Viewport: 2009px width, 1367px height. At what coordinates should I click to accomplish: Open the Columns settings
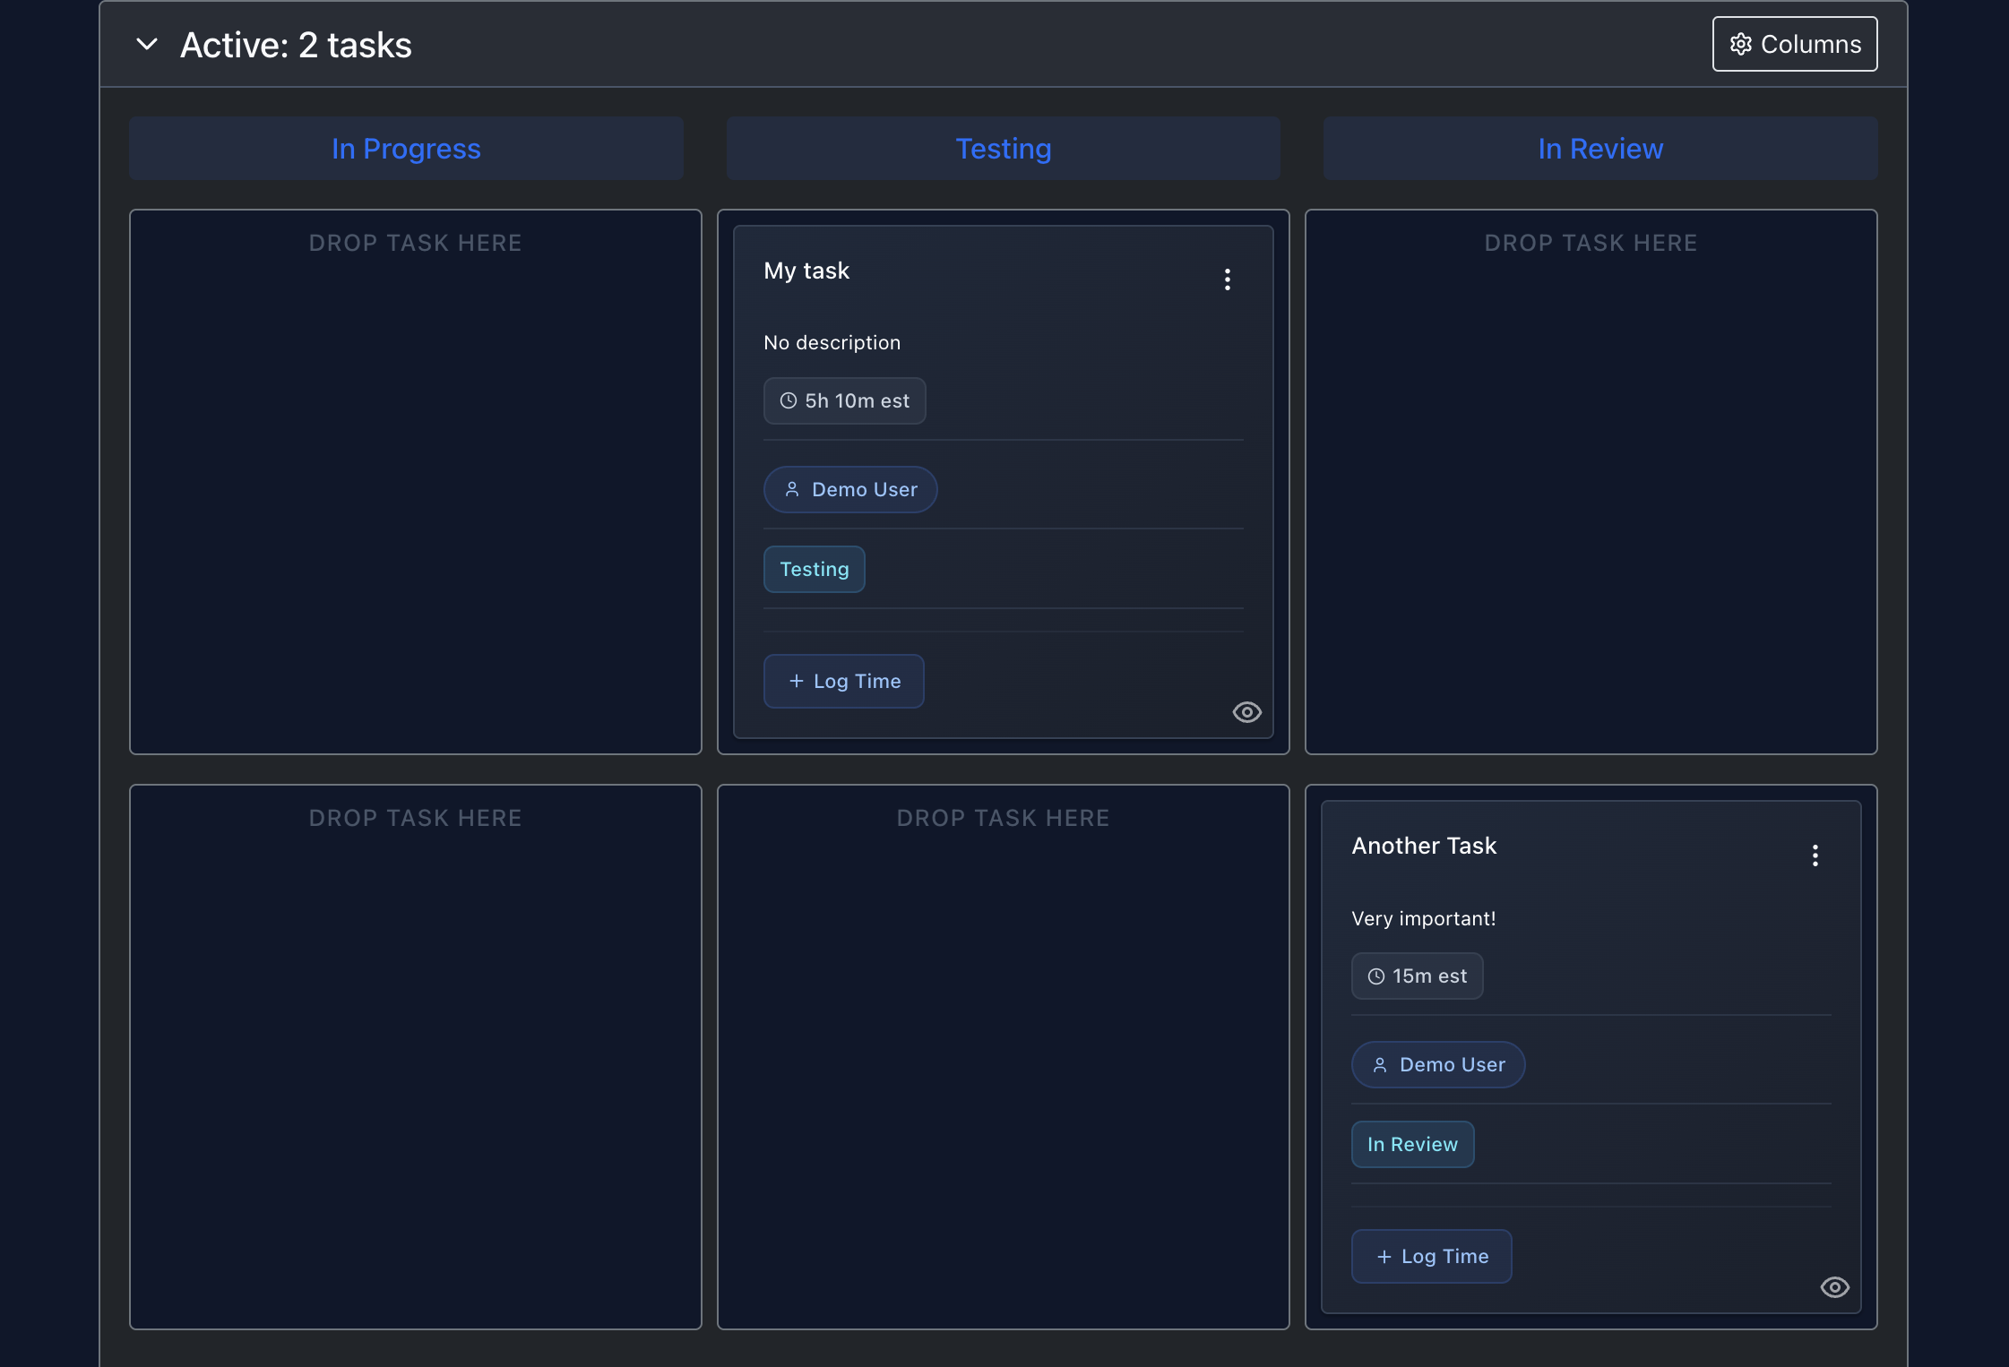(1793, 43)
